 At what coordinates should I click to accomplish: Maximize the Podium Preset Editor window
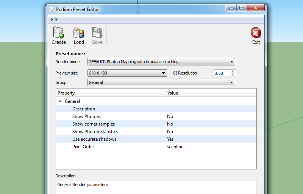pyautogui.click(x=242, y=8)
